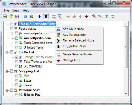Click the shopping cart icon of Shopping List
Screen dimensions: 132x105
16,71
